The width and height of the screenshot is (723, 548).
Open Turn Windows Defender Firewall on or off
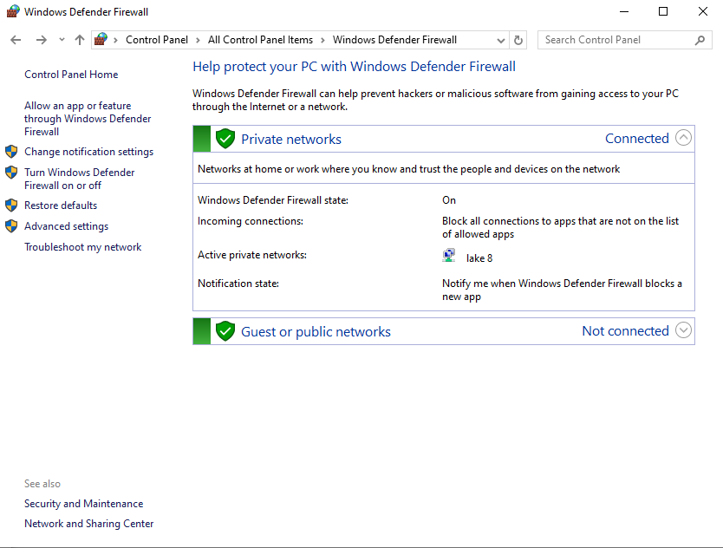click(x=79, y=179)
